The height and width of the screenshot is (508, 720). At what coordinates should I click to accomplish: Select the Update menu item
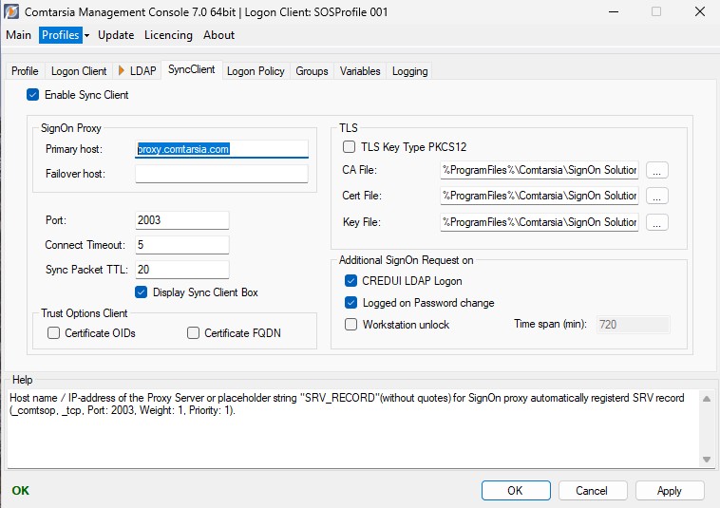click(116, 35)
